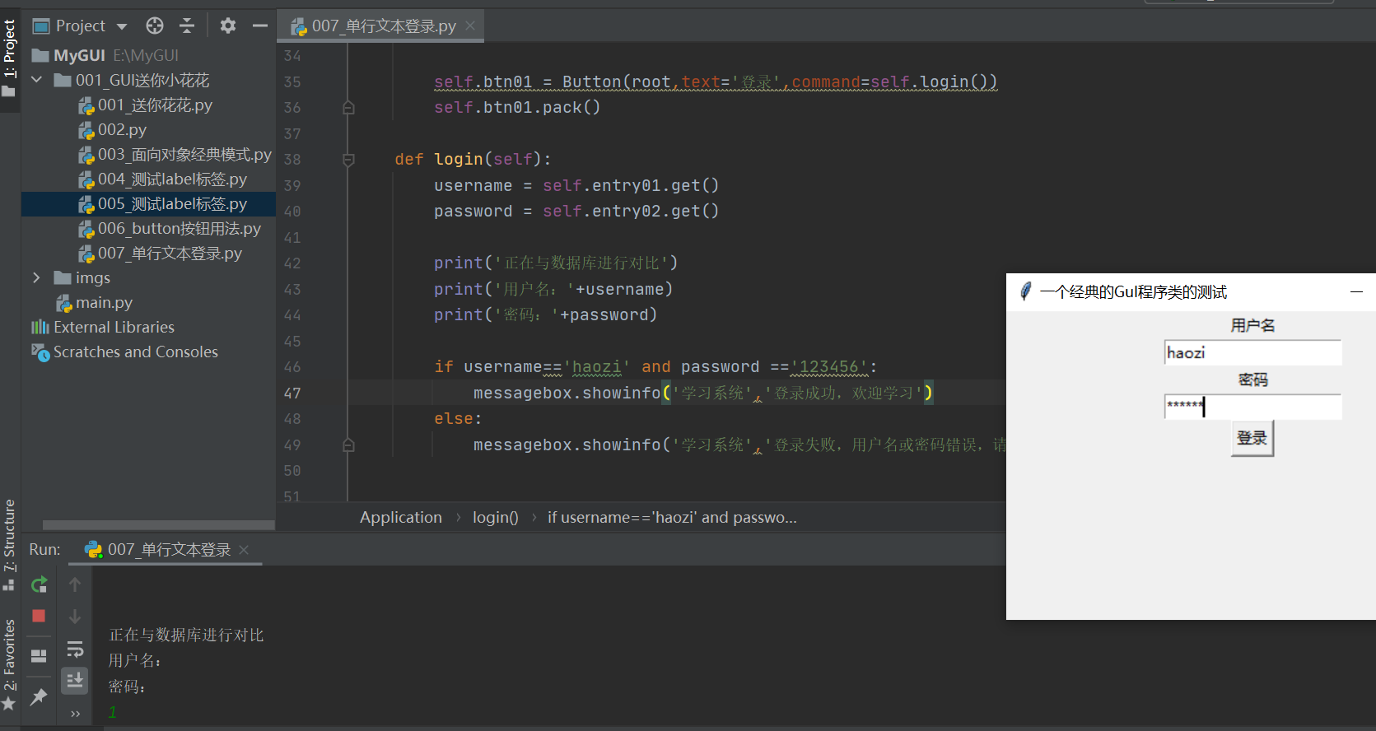Image resolution: width=1376 pixels, height=731 pixels.
Task: Stop the running program with red square
Action: click(39, 616)
